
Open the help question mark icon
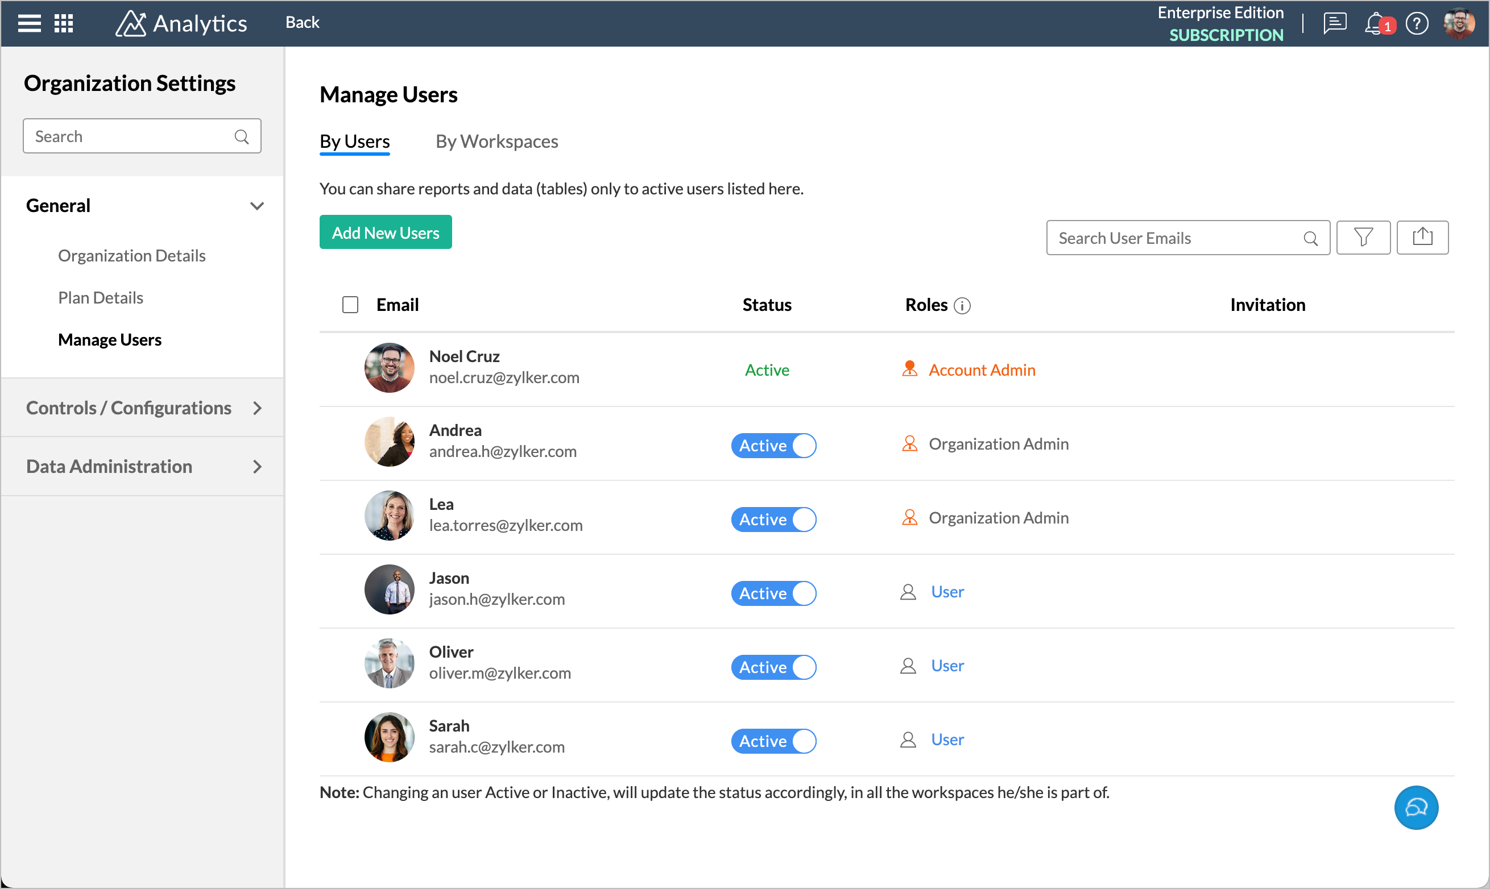1416,24
